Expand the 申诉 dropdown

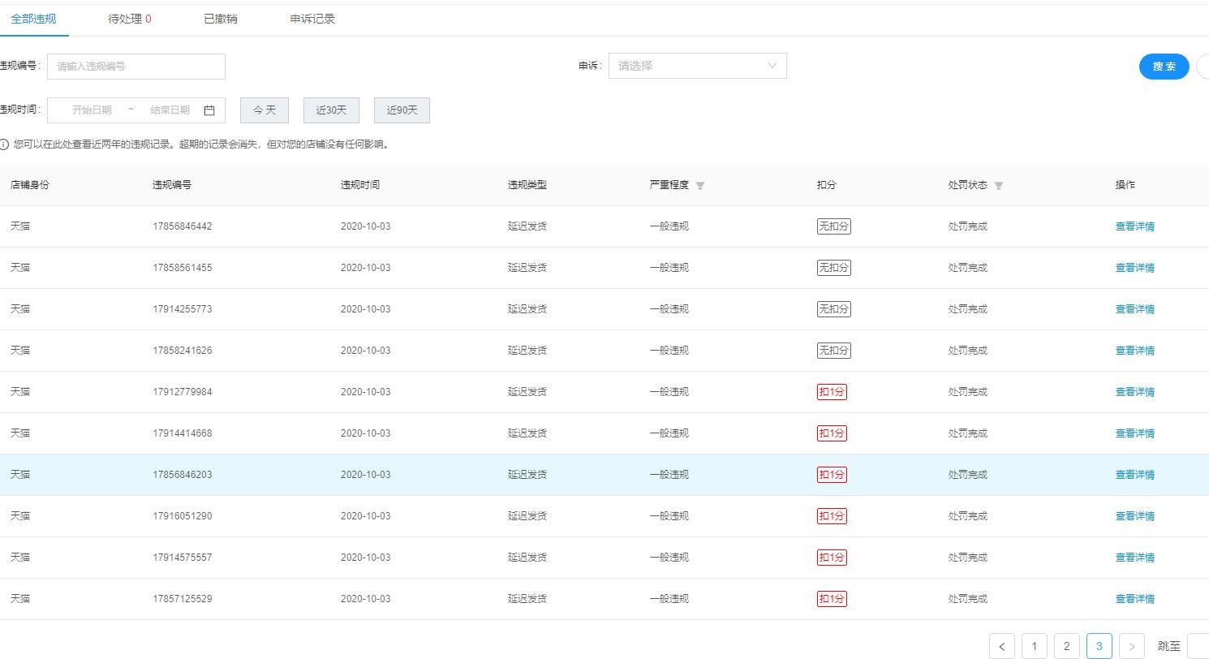click(698, 66)
